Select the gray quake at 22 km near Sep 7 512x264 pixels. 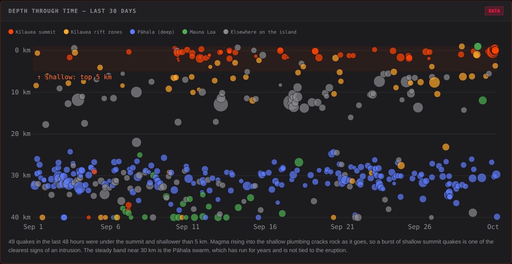tap(136, 142)
